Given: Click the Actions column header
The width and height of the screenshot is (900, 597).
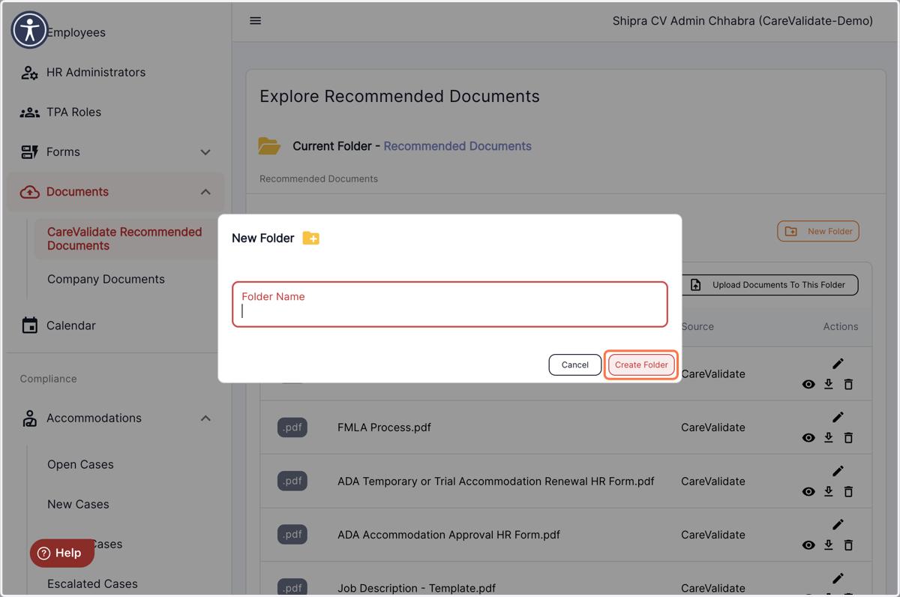Looking at the screenshot, I should point(841,326).
